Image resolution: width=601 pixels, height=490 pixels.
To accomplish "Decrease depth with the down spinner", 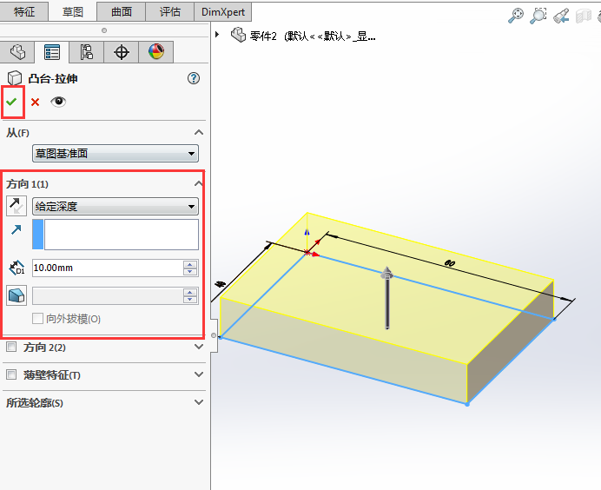I will pyautogui.click(x=190, y=272).
